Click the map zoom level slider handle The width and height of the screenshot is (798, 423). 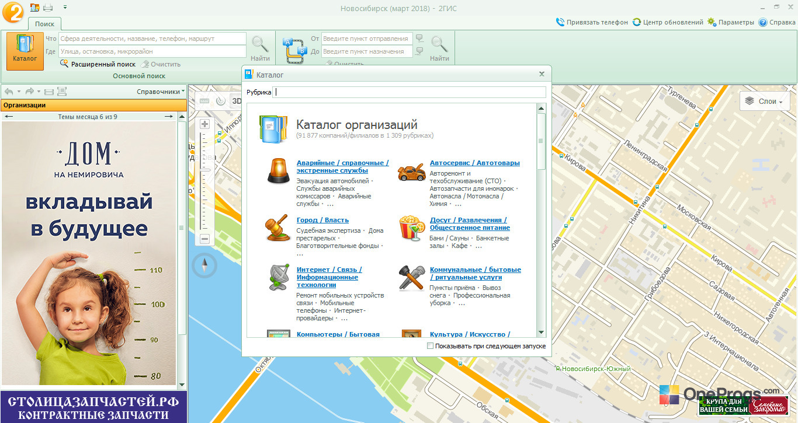coord(205,169)
